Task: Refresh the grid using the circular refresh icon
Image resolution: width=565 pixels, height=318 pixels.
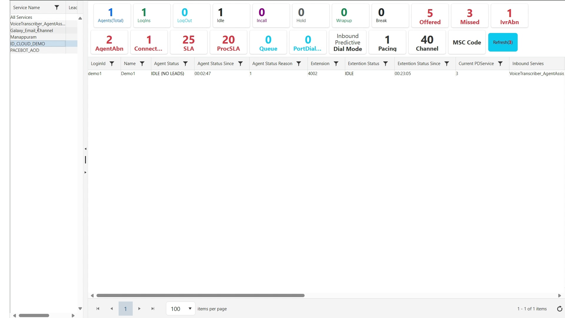Action: tap(560, 309)
